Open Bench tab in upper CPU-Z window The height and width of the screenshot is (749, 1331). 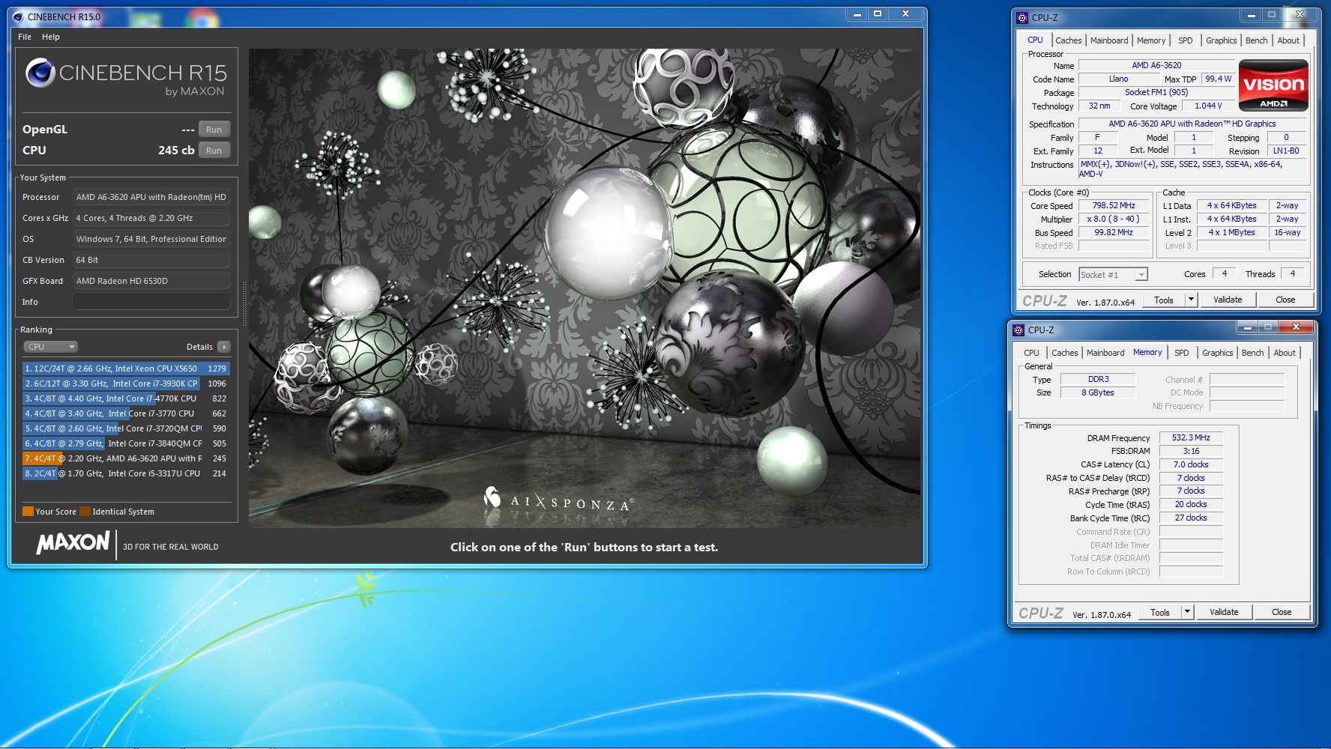pyautogui.click(x=1257, y=40)
